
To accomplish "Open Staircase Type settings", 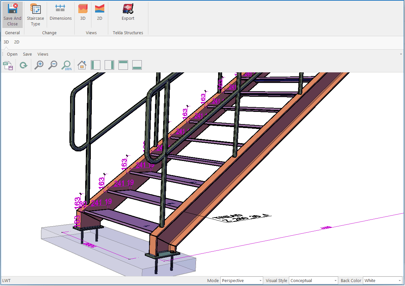I will [x=35, y=15].
